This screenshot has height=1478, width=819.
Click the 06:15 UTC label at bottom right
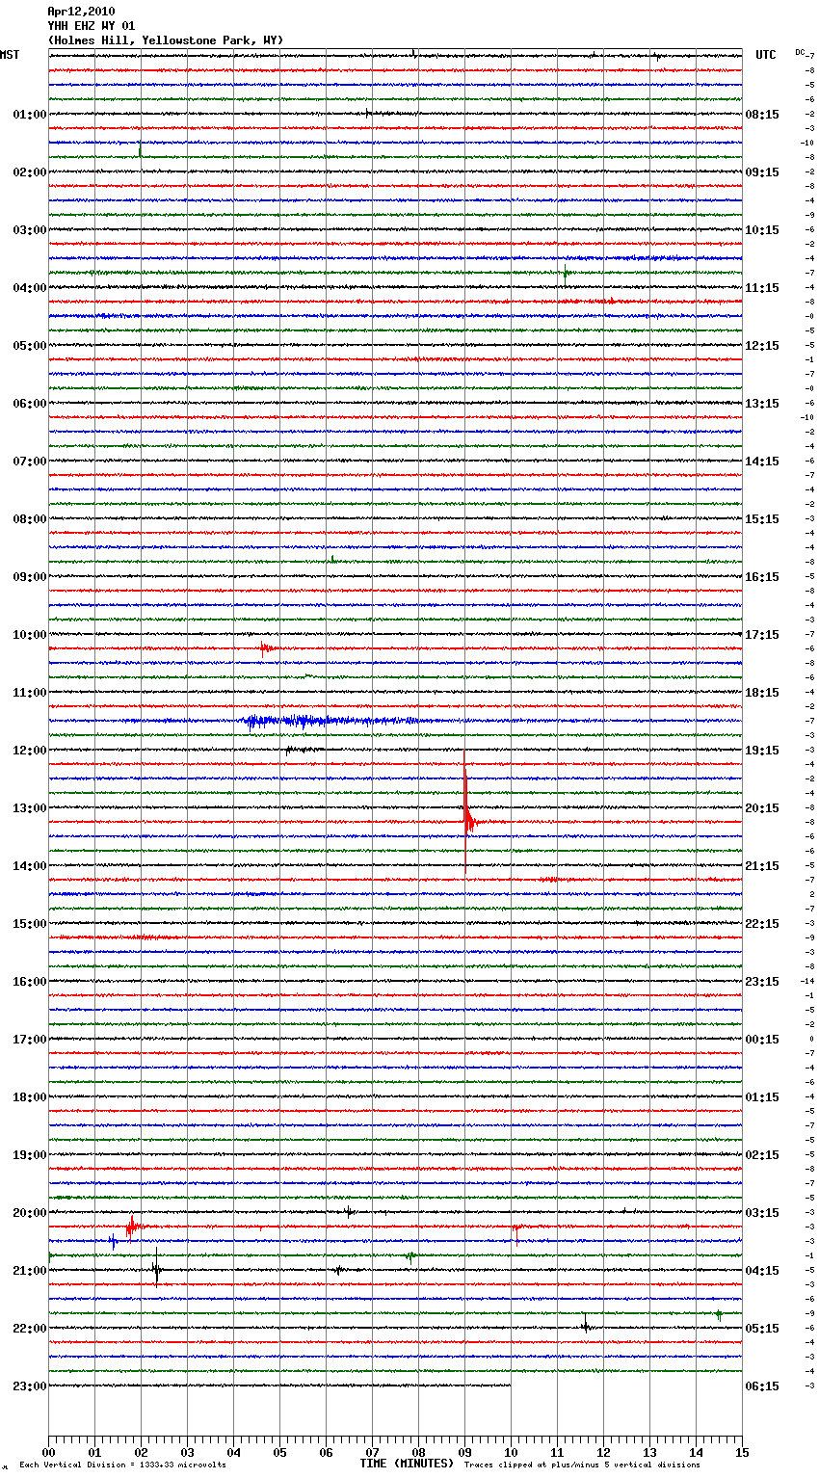click(762, 1386)
